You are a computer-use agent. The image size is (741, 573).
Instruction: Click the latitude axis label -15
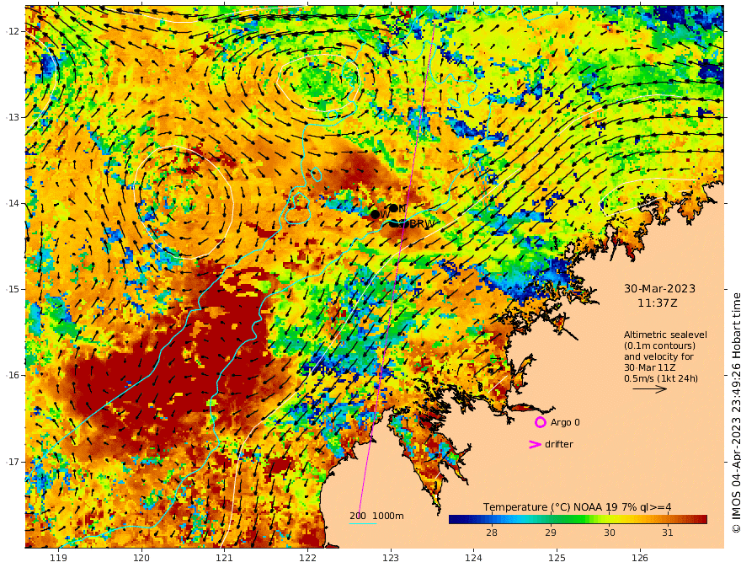coord(13,289)
